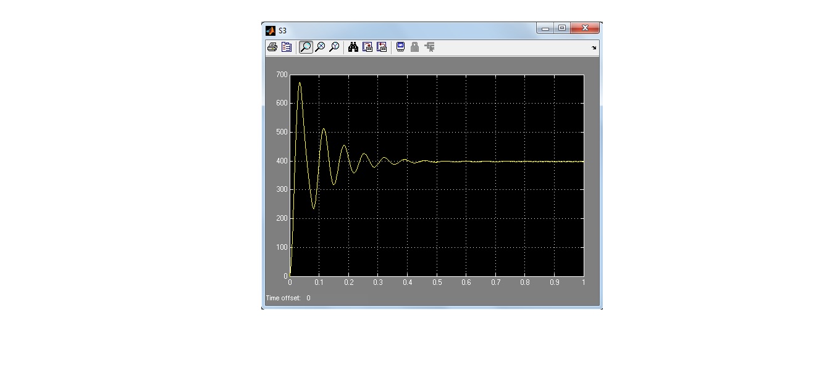840x378 pixels.
Task: Select the Zoom tool
Action: coord(306,47)
